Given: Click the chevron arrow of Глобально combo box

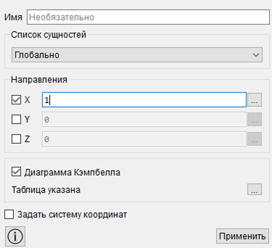Looking at the screenshot, I should point(256,55).
